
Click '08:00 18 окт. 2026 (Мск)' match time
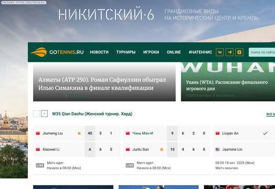click(235, 163)
